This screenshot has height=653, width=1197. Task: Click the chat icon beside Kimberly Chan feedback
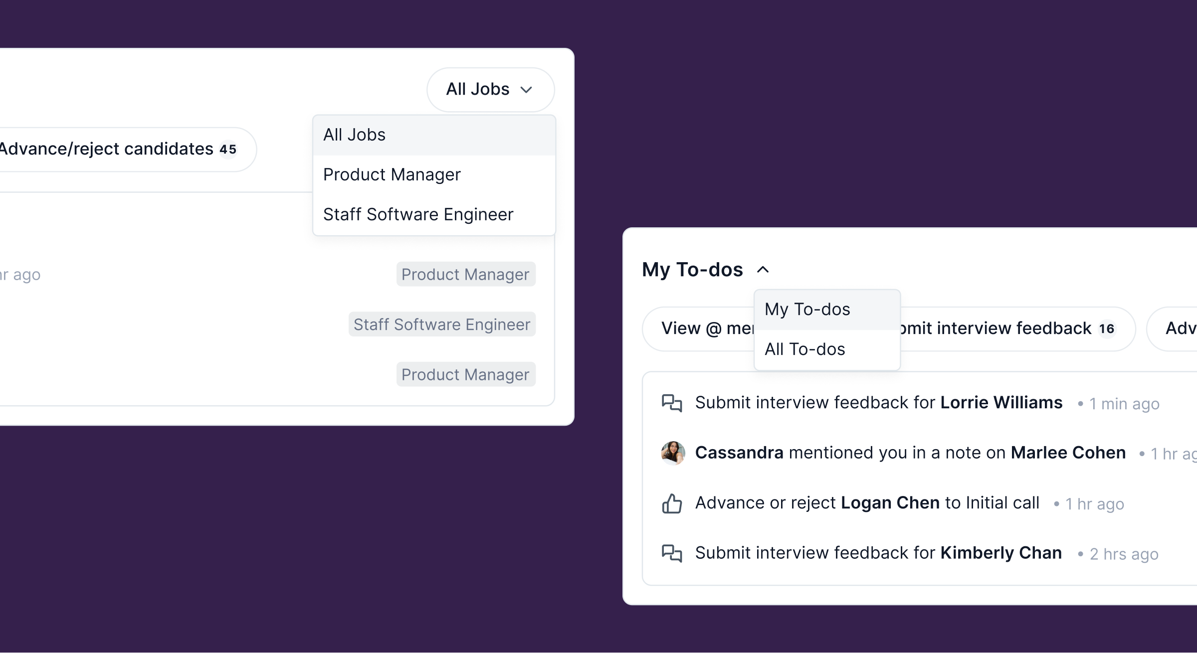point(672,553)
